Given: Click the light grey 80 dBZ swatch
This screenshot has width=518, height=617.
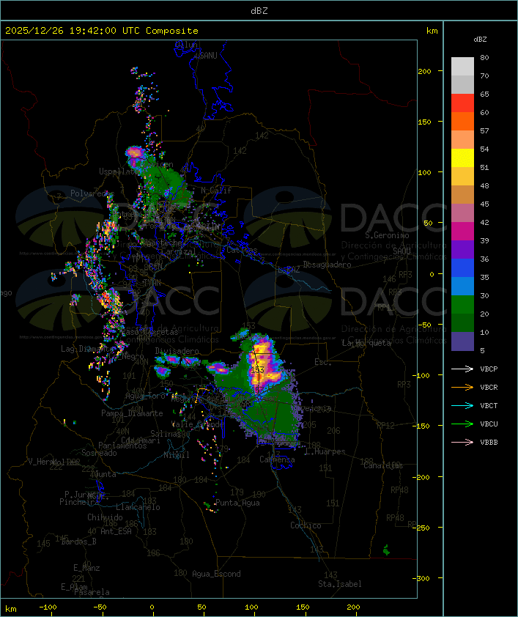Looking at the screenshot, I should click(x=462, y=67).
